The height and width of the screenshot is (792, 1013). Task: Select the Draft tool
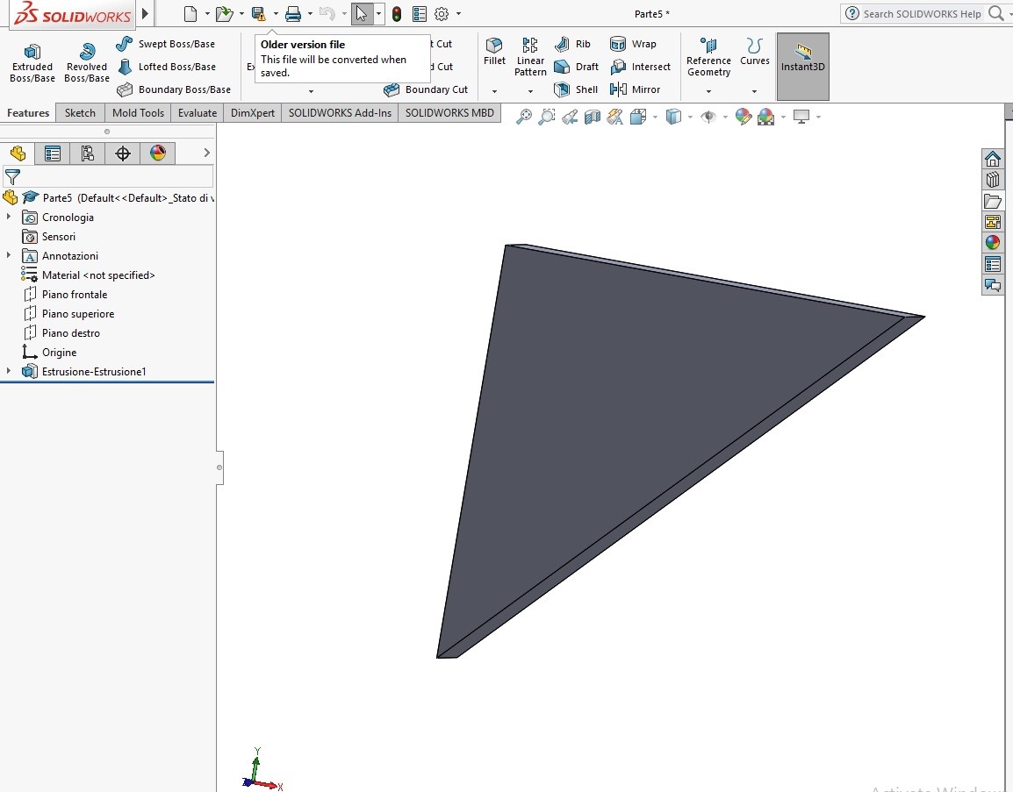click(x=576, y=67)
